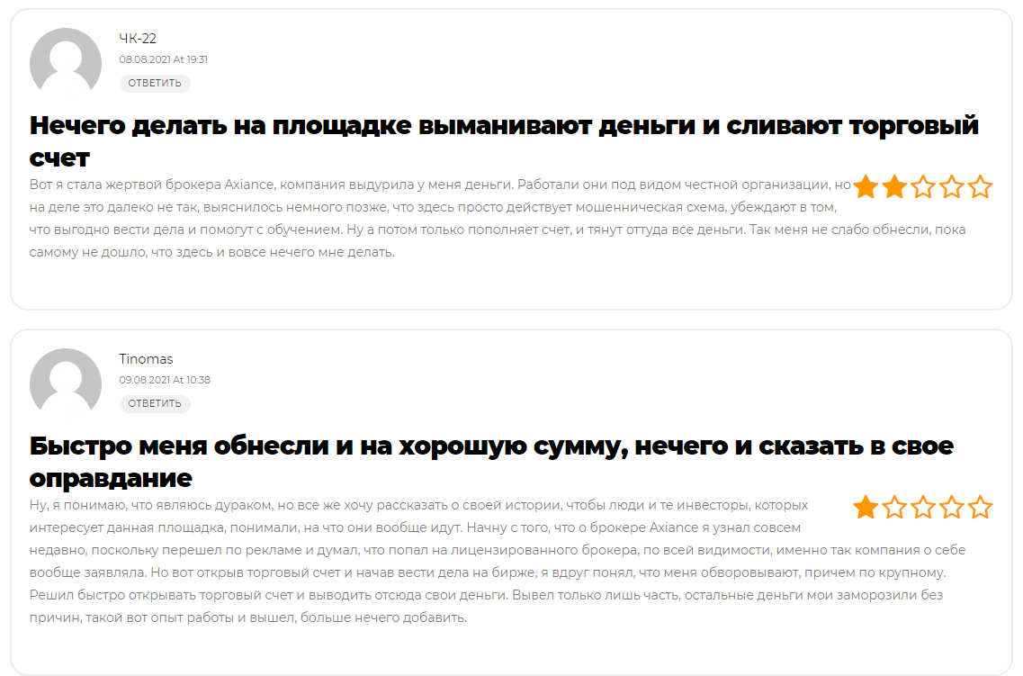Click review text starting 'Вот я стала жертвой брокера'
This screenshot has width=1023, height=676.
point(498,218)
